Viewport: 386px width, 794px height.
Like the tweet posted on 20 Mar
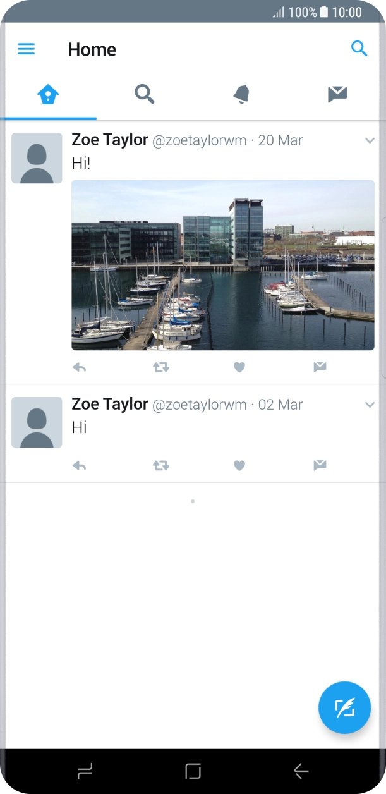[x=239, y=367]
